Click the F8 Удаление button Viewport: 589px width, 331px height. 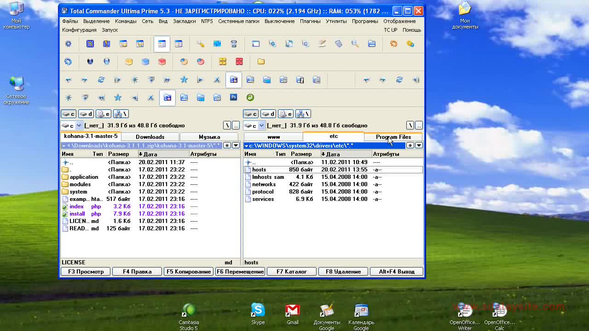click(x=343, y=272)
